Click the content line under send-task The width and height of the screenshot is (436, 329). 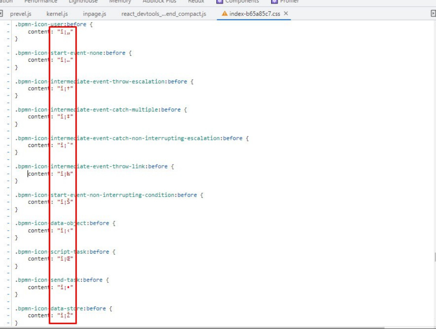point(51,287)
